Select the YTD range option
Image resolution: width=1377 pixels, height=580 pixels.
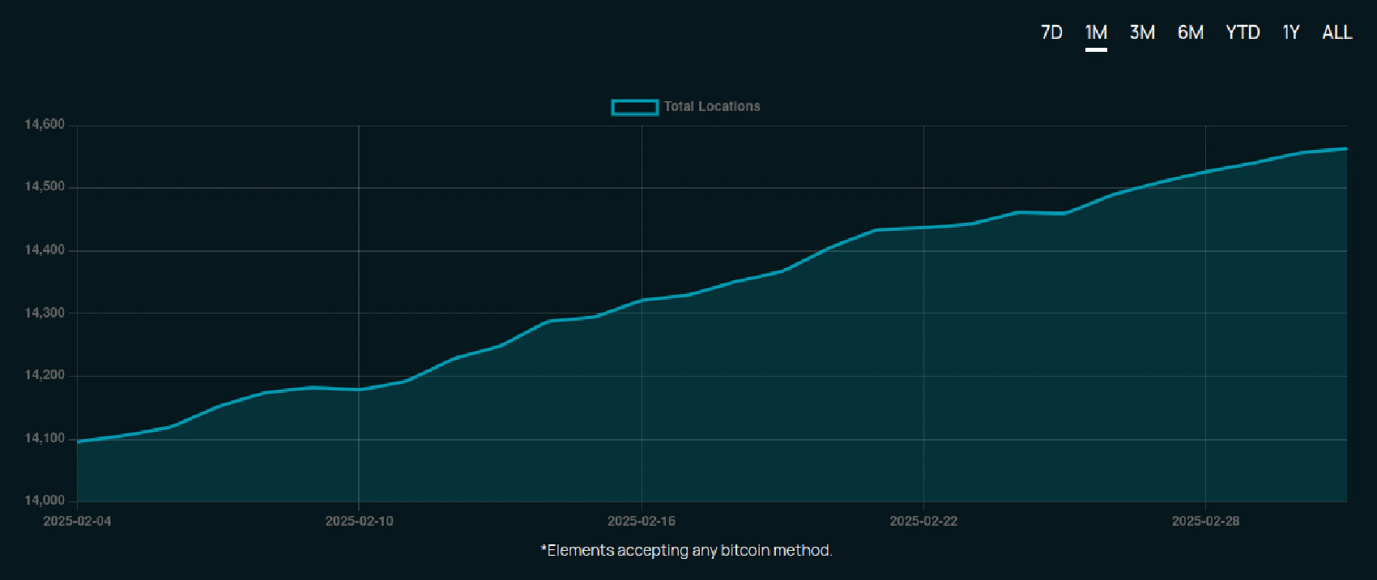[x=1243, y=32]
